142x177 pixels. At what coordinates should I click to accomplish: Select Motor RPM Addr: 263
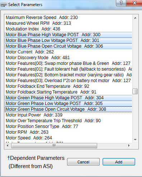68,132
